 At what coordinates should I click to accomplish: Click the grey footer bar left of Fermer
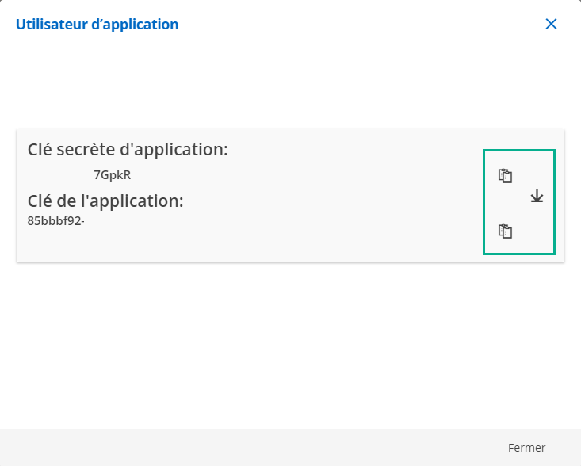238,448
